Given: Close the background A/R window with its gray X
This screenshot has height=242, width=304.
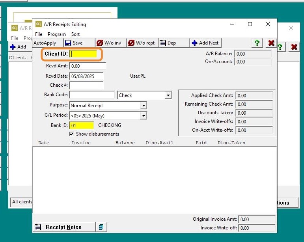Looking at the screenshot, I should click(x=291, y=28).
